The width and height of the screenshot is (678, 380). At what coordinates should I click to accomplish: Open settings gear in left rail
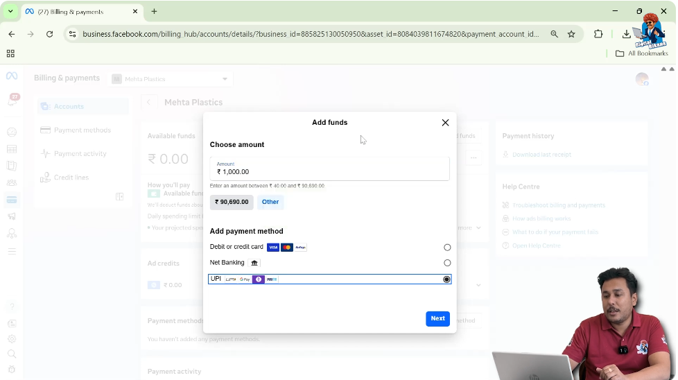(12, 339)
